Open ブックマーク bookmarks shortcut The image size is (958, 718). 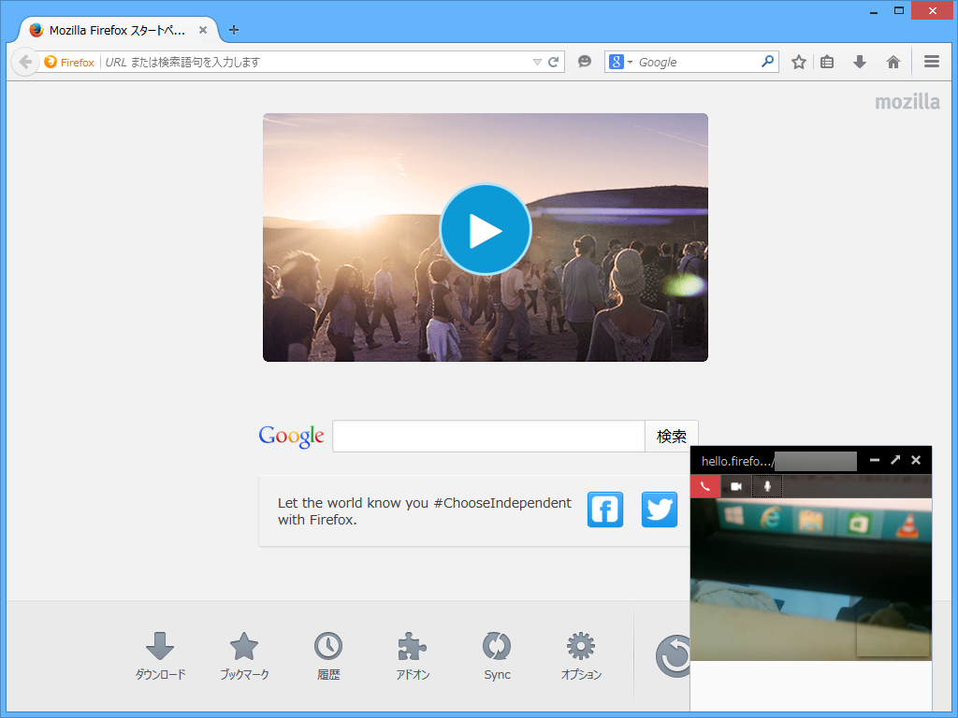click(x=244, y=656)
